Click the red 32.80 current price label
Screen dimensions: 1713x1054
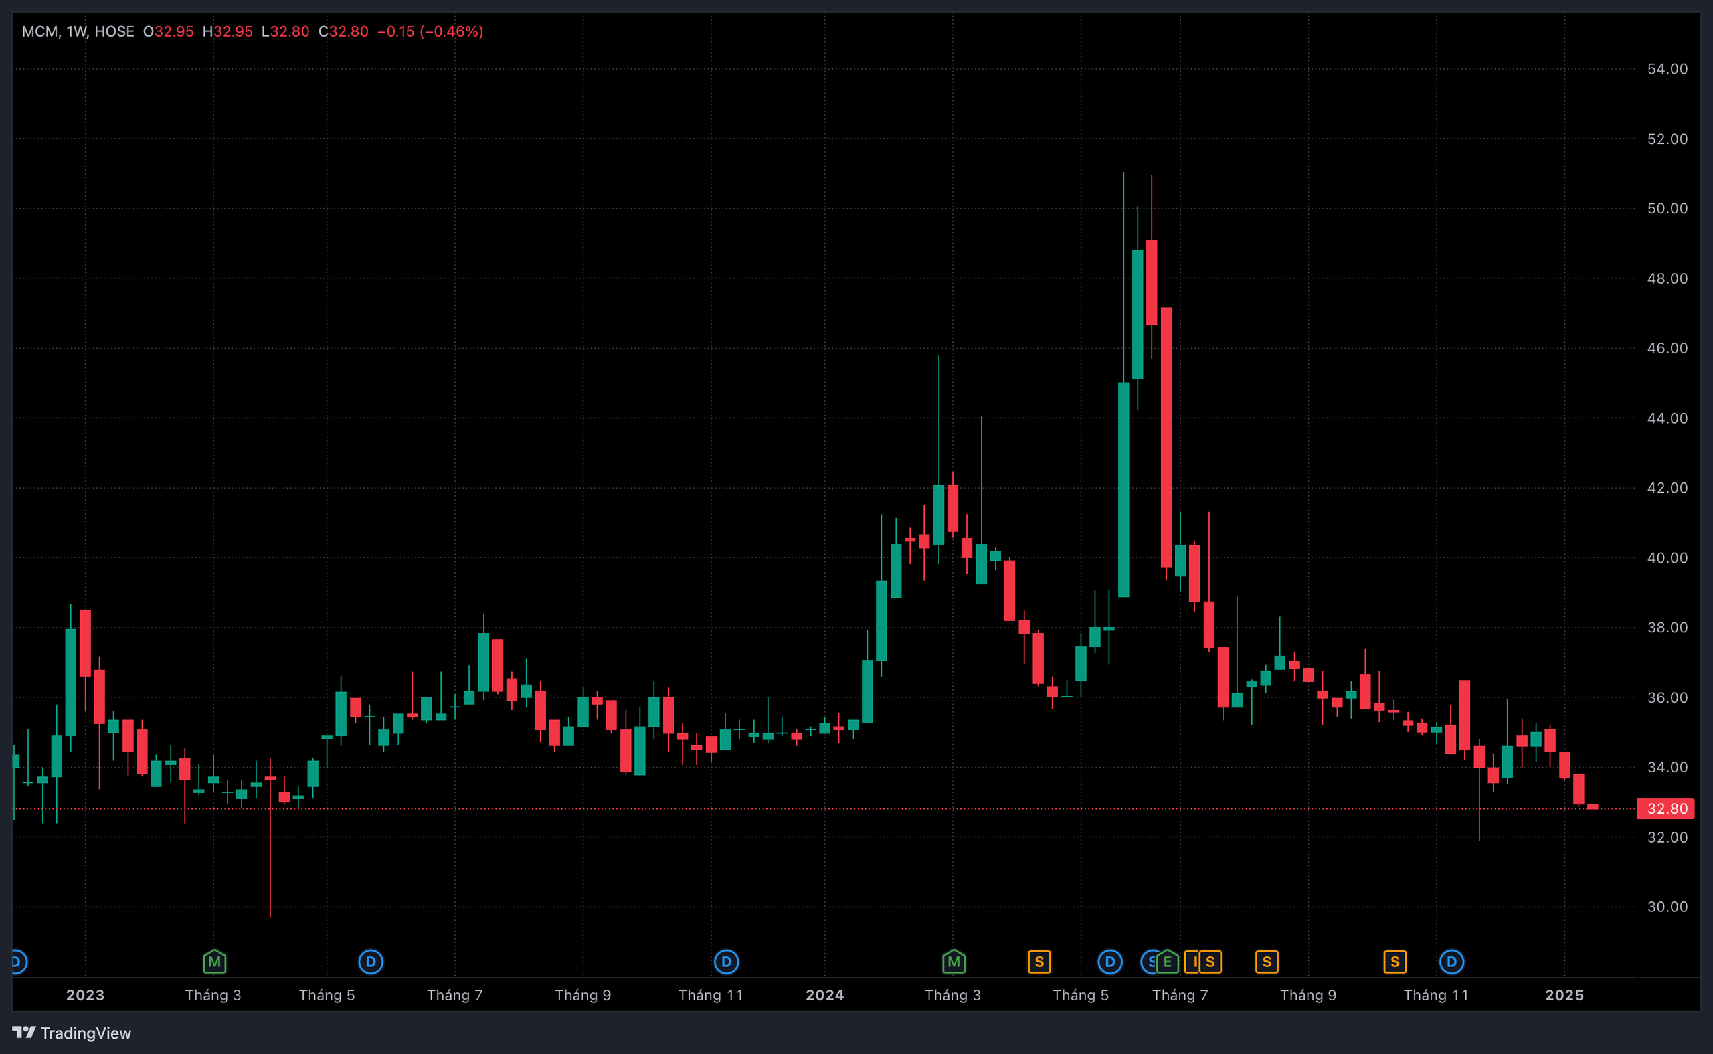tap(1665, 808)
